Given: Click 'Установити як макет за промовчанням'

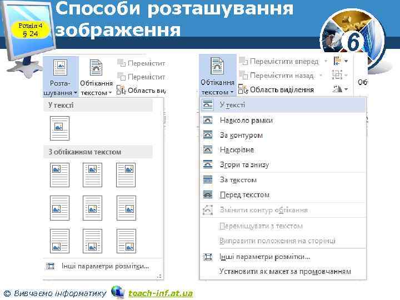Looking at the screenshot, I should [283, 272].
